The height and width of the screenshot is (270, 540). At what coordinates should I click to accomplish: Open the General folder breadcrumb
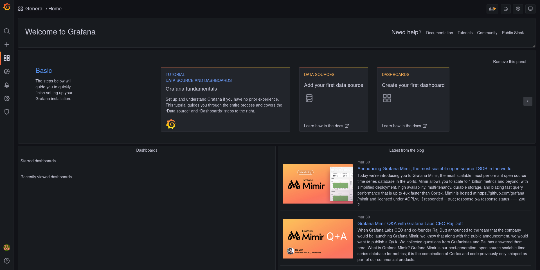tap(34, 9)
